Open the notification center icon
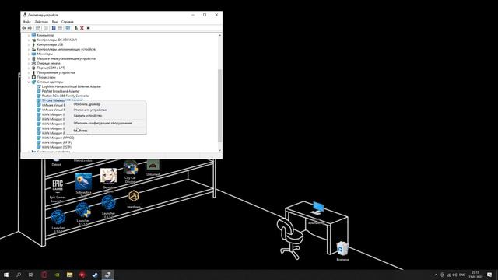The image size is (498, 280). (x=489, y=275)
